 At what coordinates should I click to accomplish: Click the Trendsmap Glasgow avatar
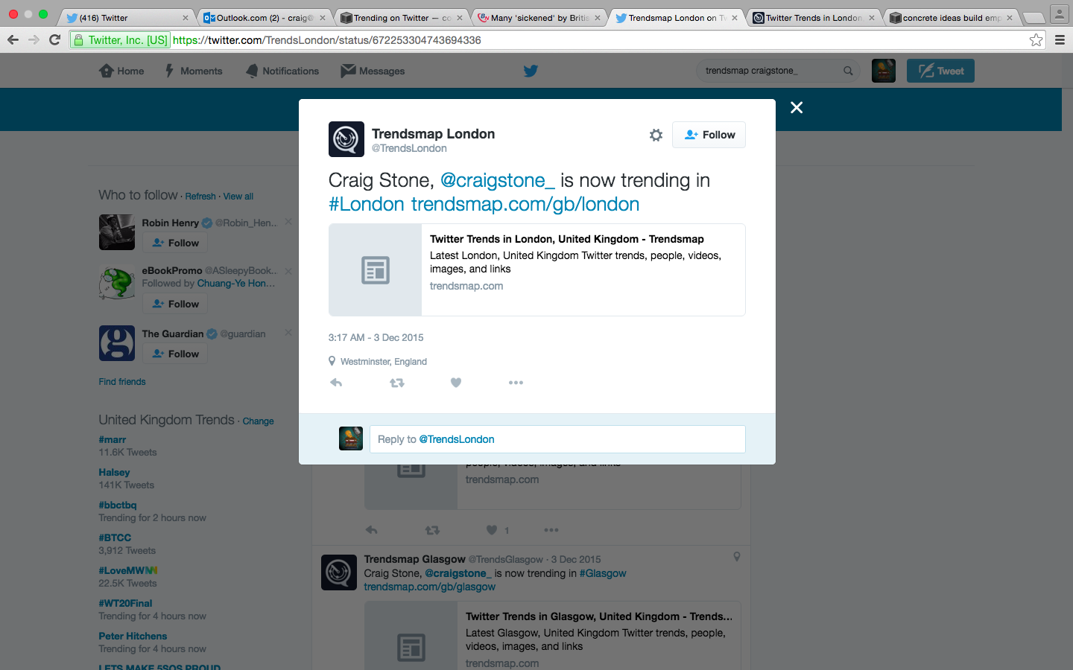(339, 572)
